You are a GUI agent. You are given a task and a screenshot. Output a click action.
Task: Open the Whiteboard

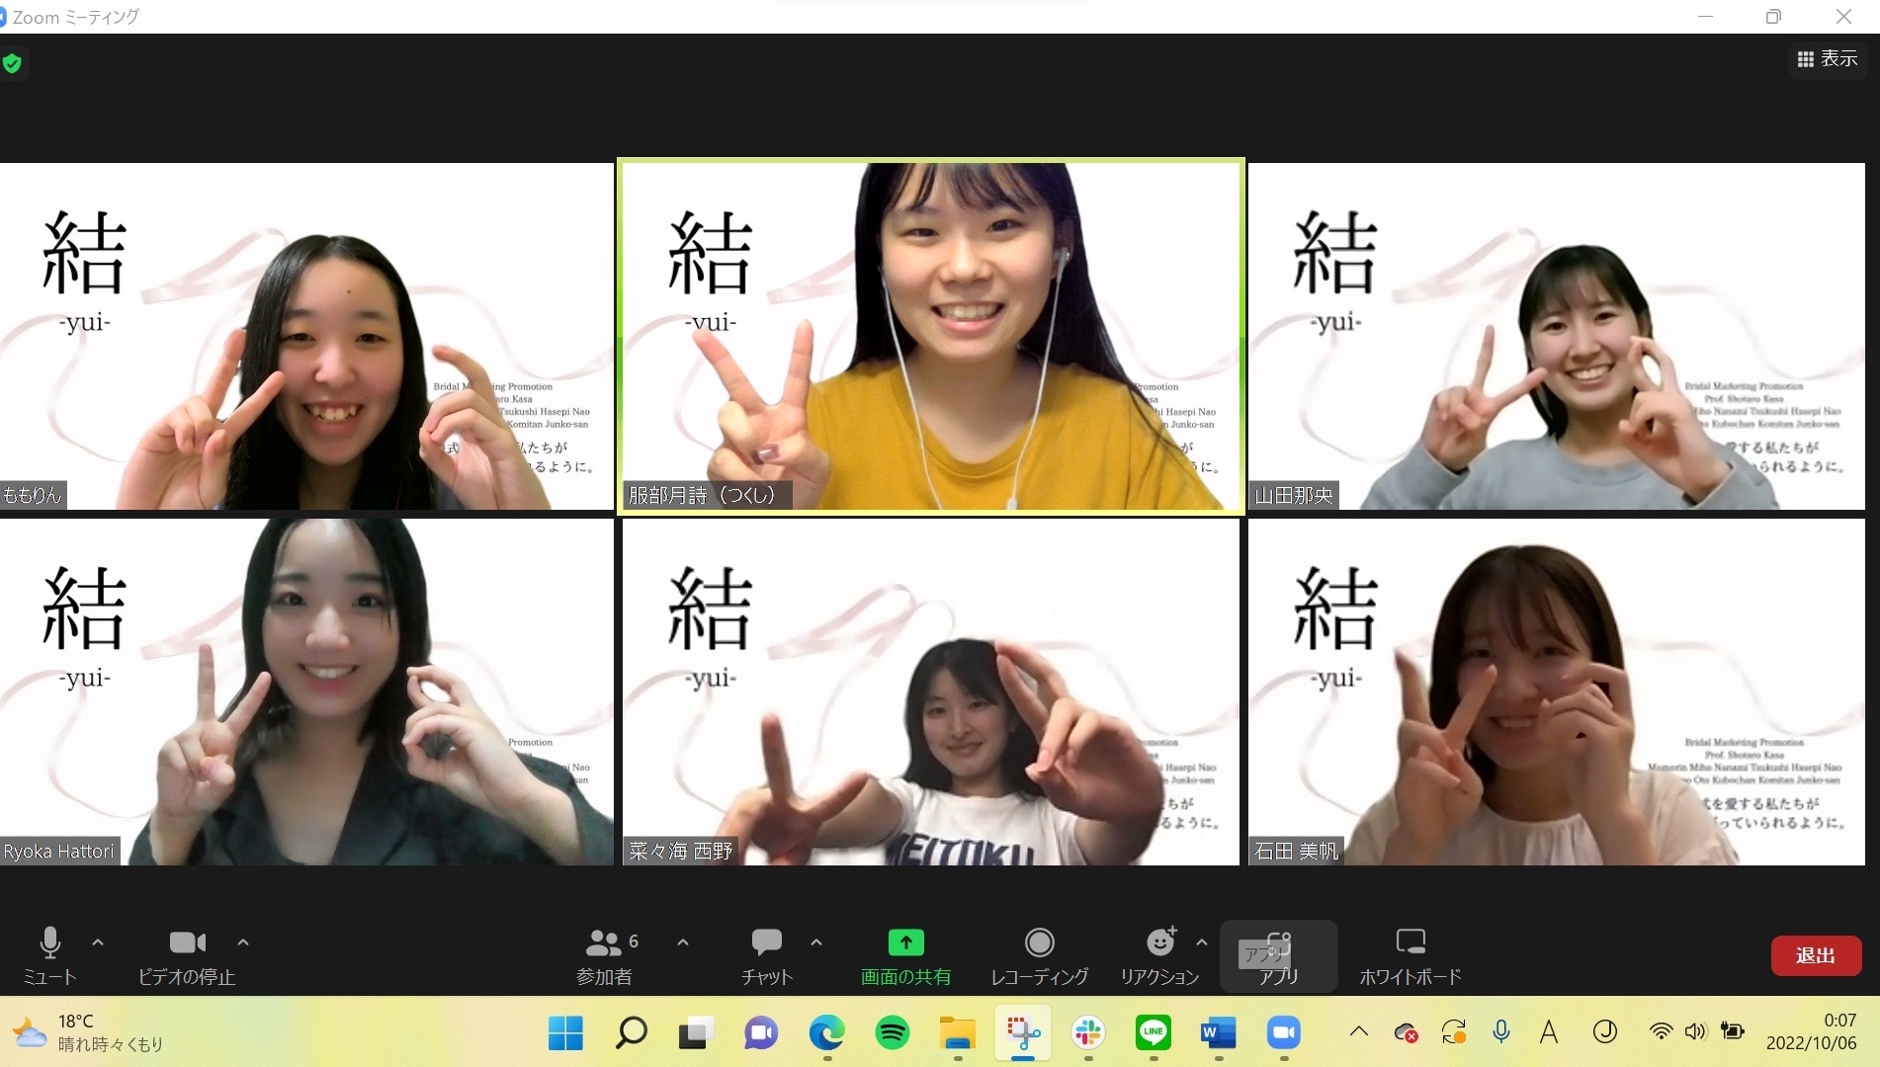tap(1410, 954)
